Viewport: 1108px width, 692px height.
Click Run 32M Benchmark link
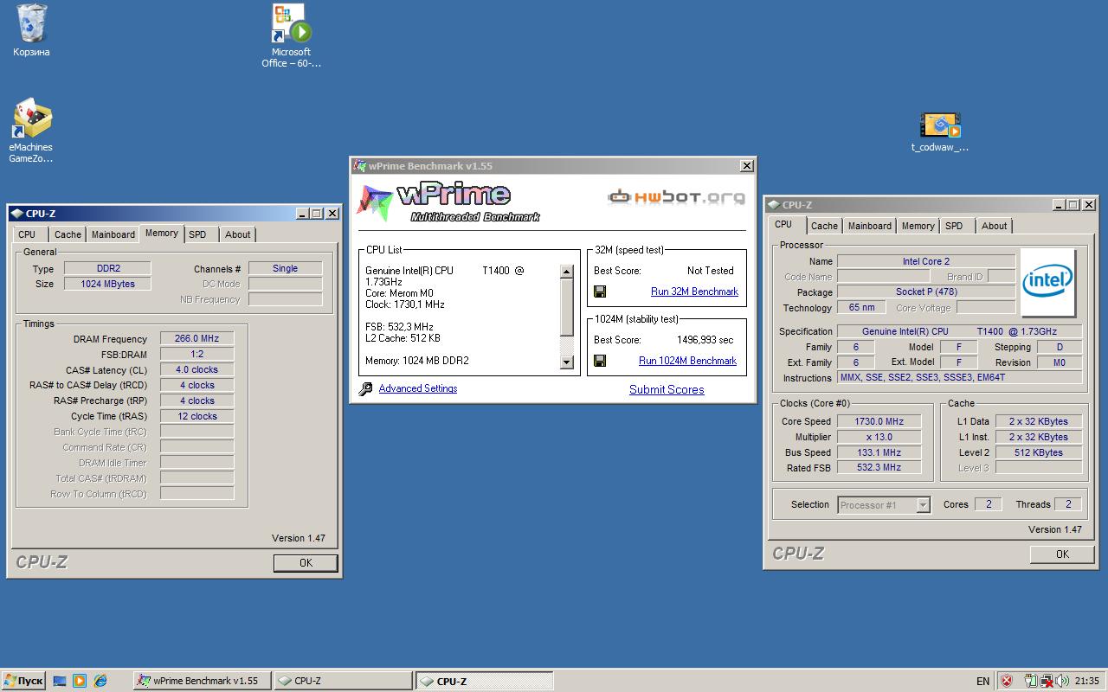[694, 292]
